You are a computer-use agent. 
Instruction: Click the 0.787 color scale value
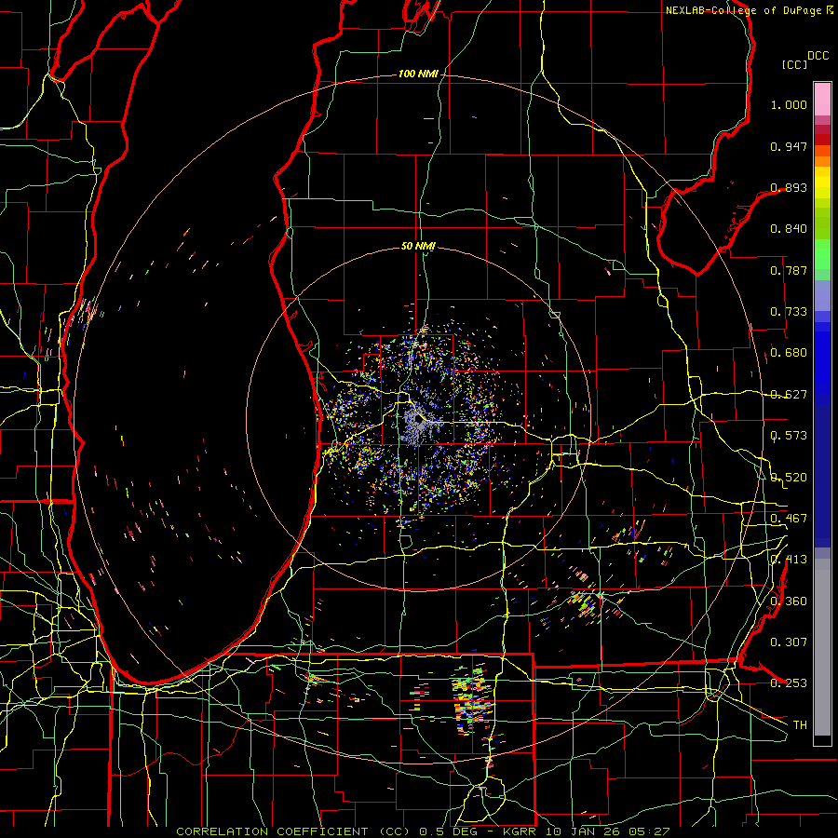(789, 270)
